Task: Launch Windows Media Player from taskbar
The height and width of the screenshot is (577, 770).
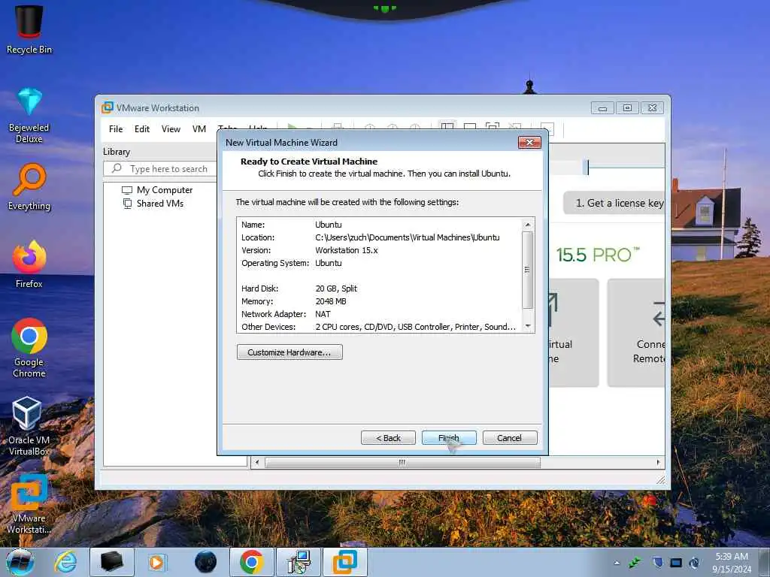Action: pyautogui.click(x=158, y=562)
